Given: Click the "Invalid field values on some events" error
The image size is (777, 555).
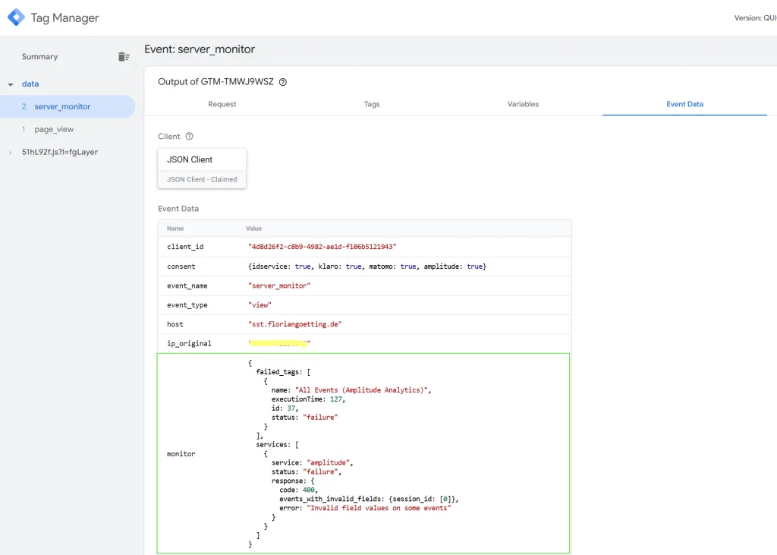Looking at the screenshot, I should pyautogui.click(x=379, y=508).
